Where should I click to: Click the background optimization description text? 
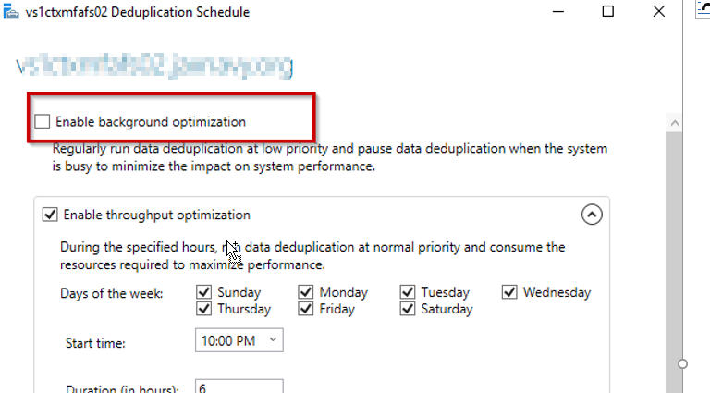[x=330, y=157]
